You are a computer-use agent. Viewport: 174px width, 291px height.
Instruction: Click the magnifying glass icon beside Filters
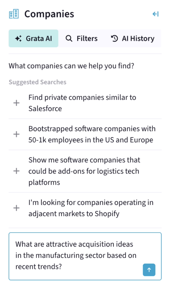(x=69, y=38)
